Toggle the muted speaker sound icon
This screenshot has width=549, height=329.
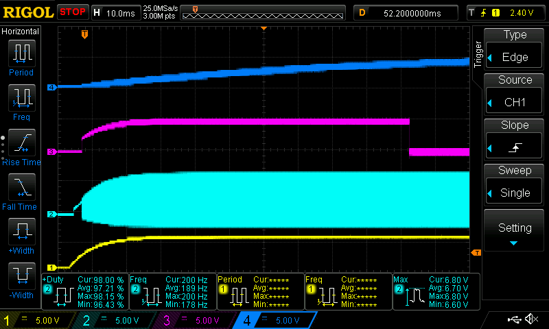coord(532,319)
